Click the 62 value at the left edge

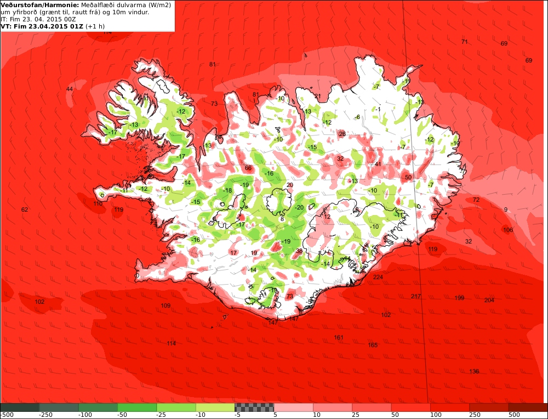coord(25,210)
